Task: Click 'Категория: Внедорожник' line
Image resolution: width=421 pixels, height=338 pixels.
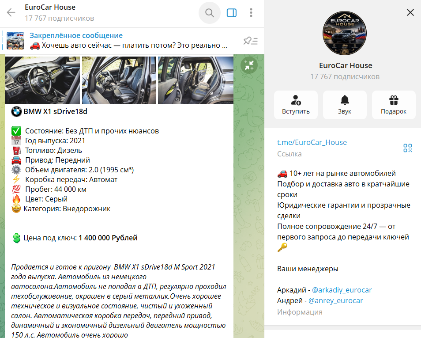Action: pos(67,209)
